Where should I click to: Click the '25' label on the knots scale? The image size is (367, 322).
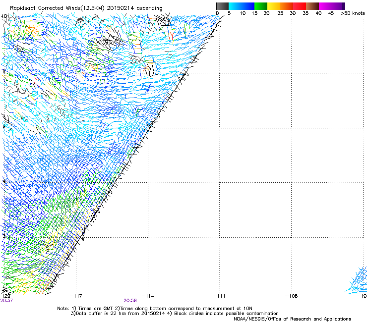tap(280, 13)
